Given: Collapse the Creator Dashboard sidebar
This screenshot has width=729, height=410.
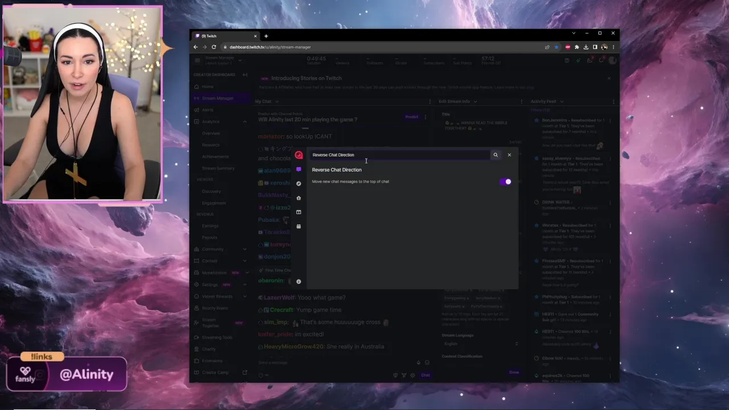Looking at the screenshot, I should pyautogui.click(x=245, y=75).
